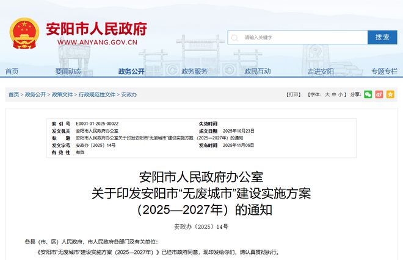Focus the keyword search input field
Viewport: 403px width, 260px height.
(297, 37)
